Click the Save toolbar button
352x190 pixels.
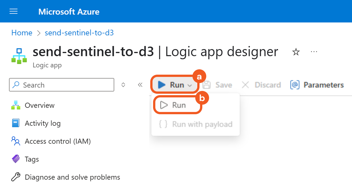click(x=218, y=85)
